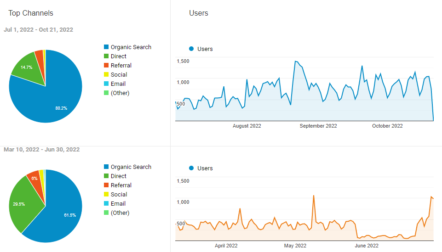Select the 'Referral' label in top legend
442x252 pixels.
coord(121,65)
